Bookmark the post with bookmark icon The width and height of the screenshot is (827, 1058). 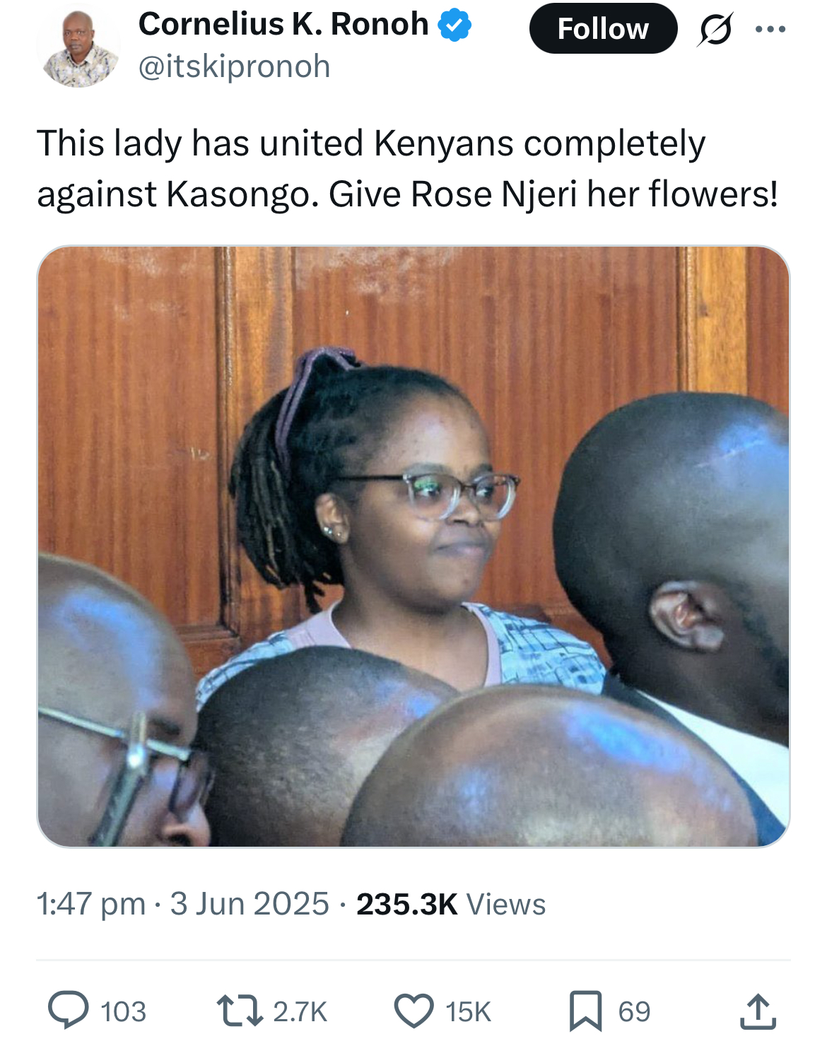coord(586,1011)
